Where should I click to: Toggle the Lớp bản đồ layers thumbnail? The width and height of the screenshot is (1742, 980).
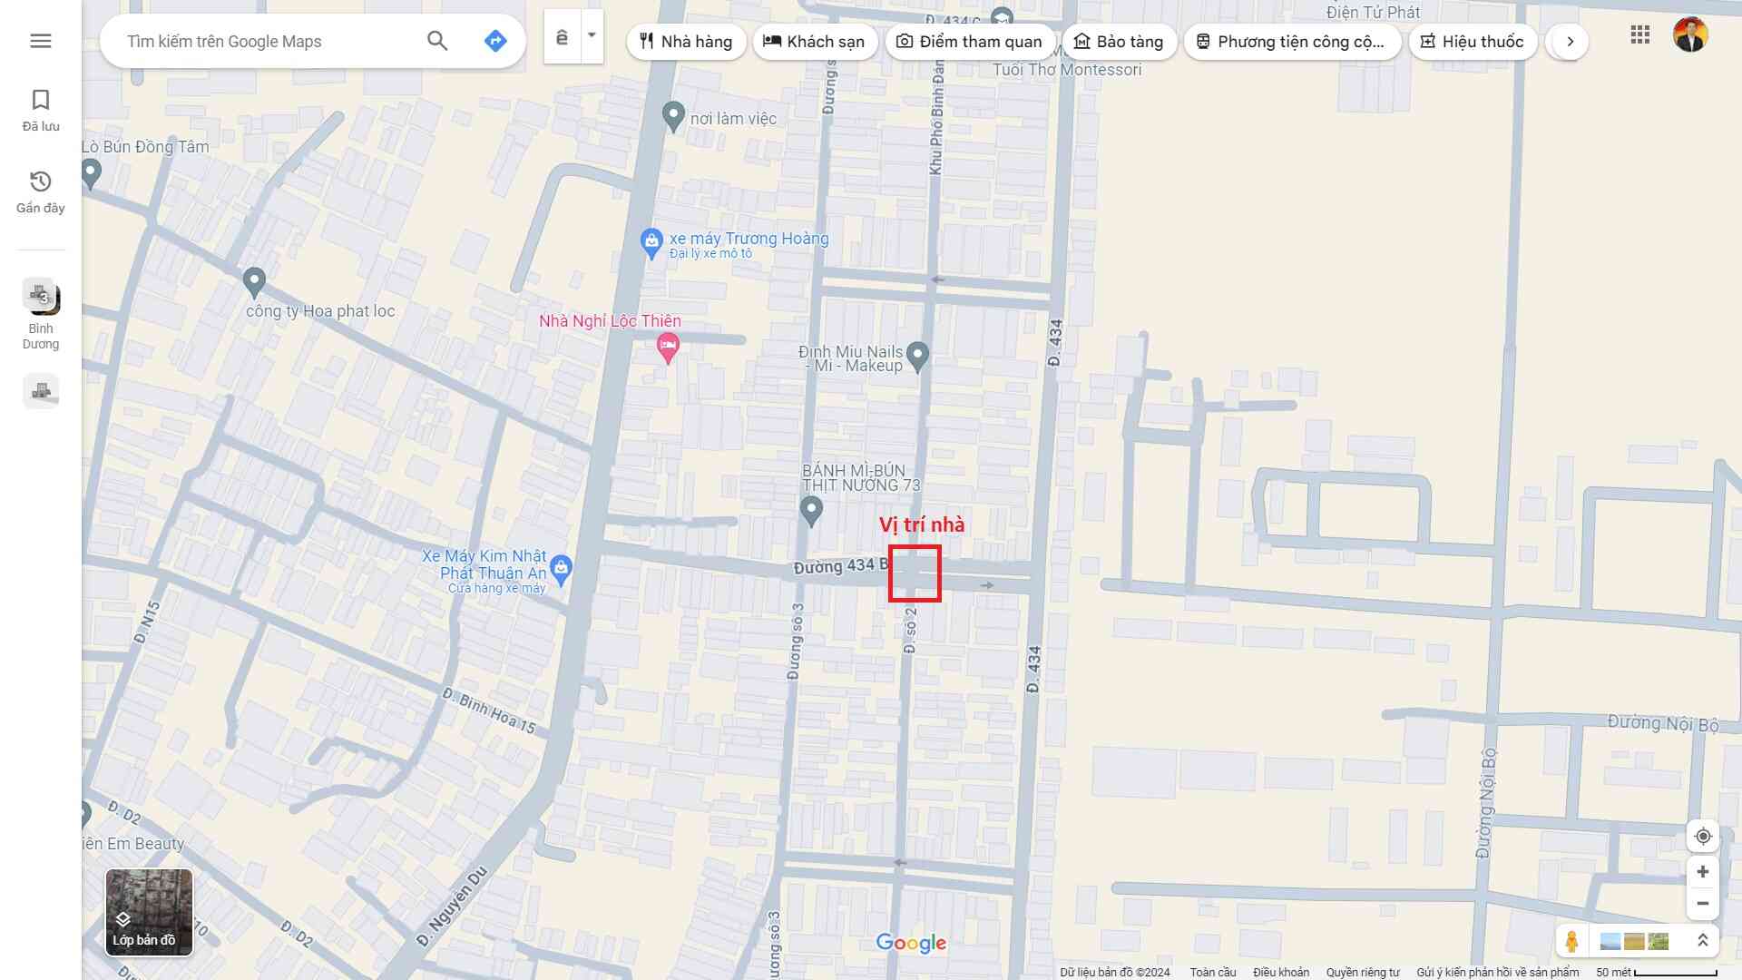pyautogui.click(x=149, y=912)
